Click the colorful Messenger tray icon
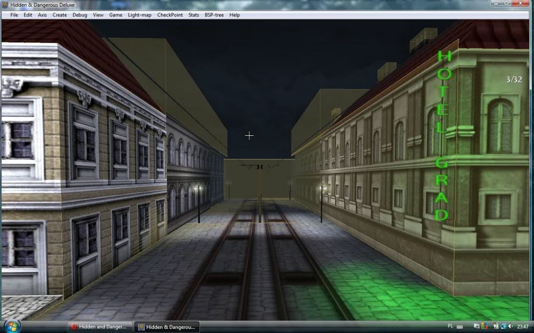Viewport: 534px width, 333px height. point(484,326)
